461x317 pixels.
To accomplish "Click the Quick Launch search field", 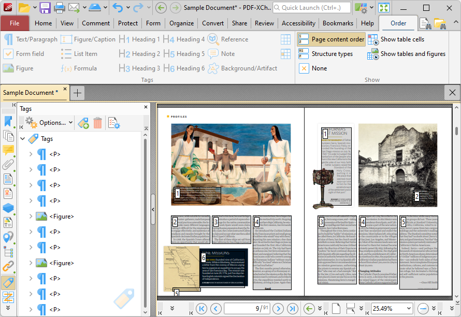I will [312, 8].
